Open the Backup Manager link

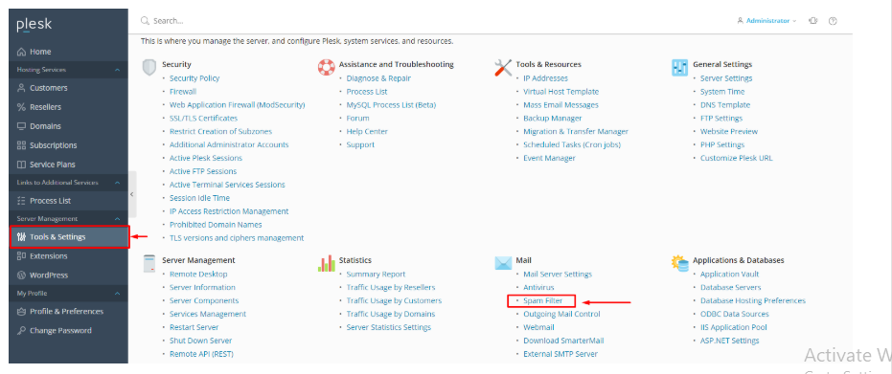(553, 118)
